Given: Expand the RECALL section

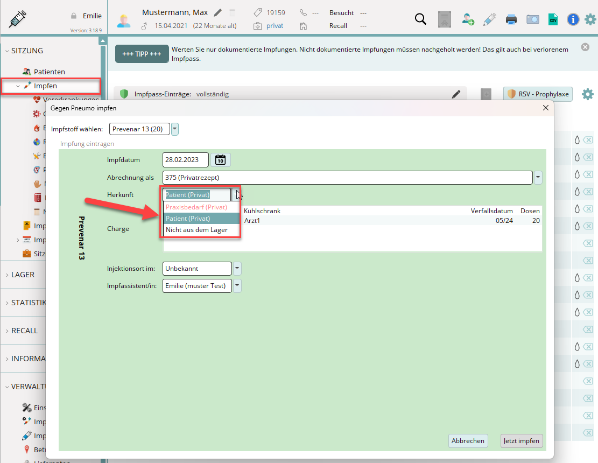Looking at the screenshot, I should [x=7, y=331].
